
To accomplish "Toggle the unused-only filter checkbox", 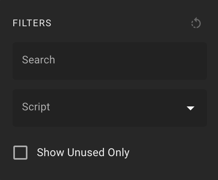I will tap(20, 153).
